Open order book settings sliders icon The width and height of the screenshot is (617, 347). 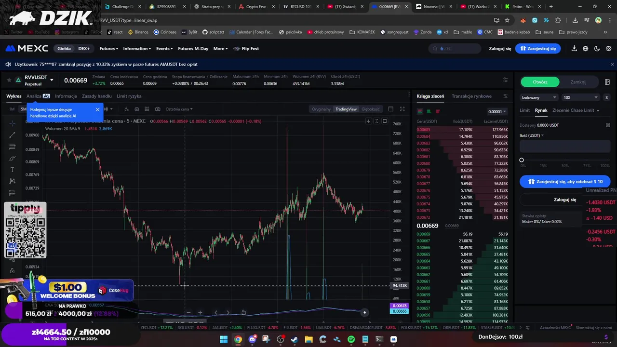(x=505, y=96)
